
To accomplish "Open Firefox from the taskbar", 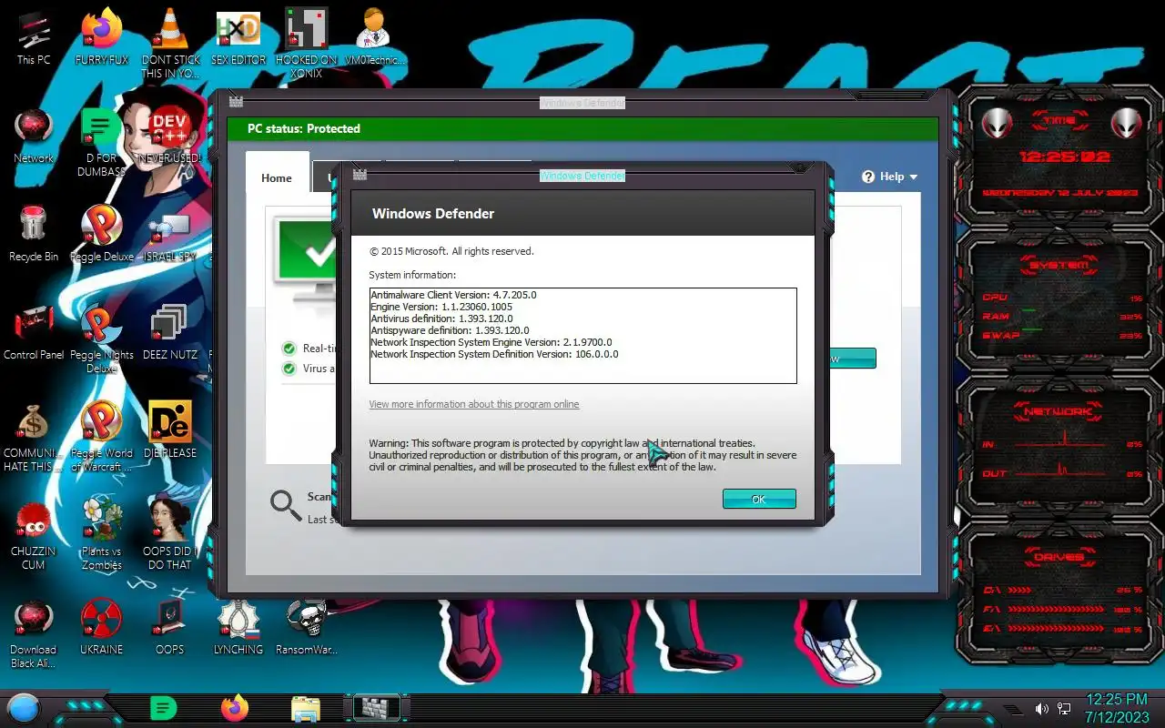I will point(234,707).
